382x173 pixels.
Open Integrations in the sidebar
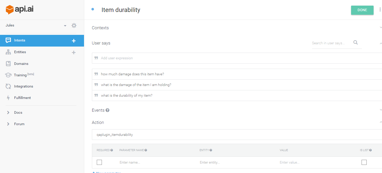tap(23, 86)
